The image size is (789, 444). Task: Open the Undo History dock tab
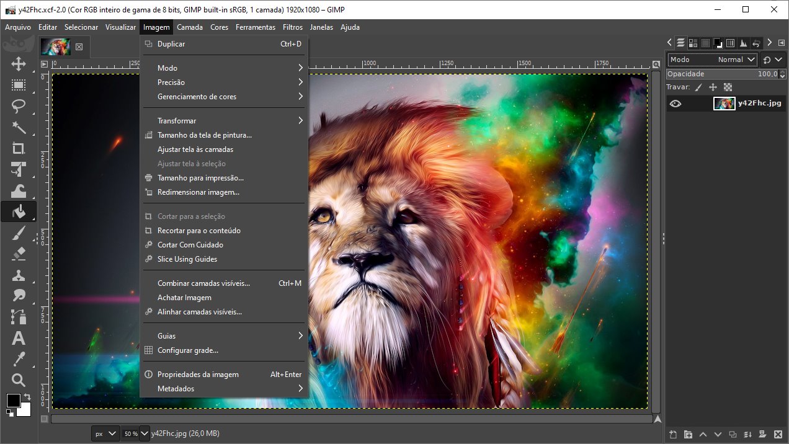pos(756,43)
